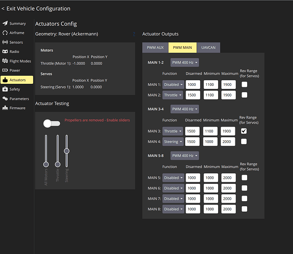The image size is (293, 254).
Task: Click the back arrow beside Exit Vehicle Configuration
Action: (x=3, y=9)
